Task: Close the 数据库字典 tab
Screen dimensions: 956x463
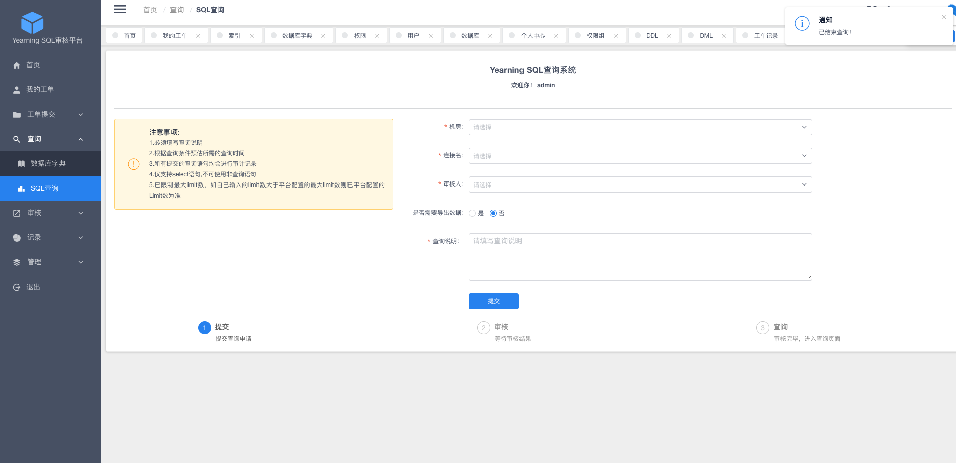Action: 323,36
